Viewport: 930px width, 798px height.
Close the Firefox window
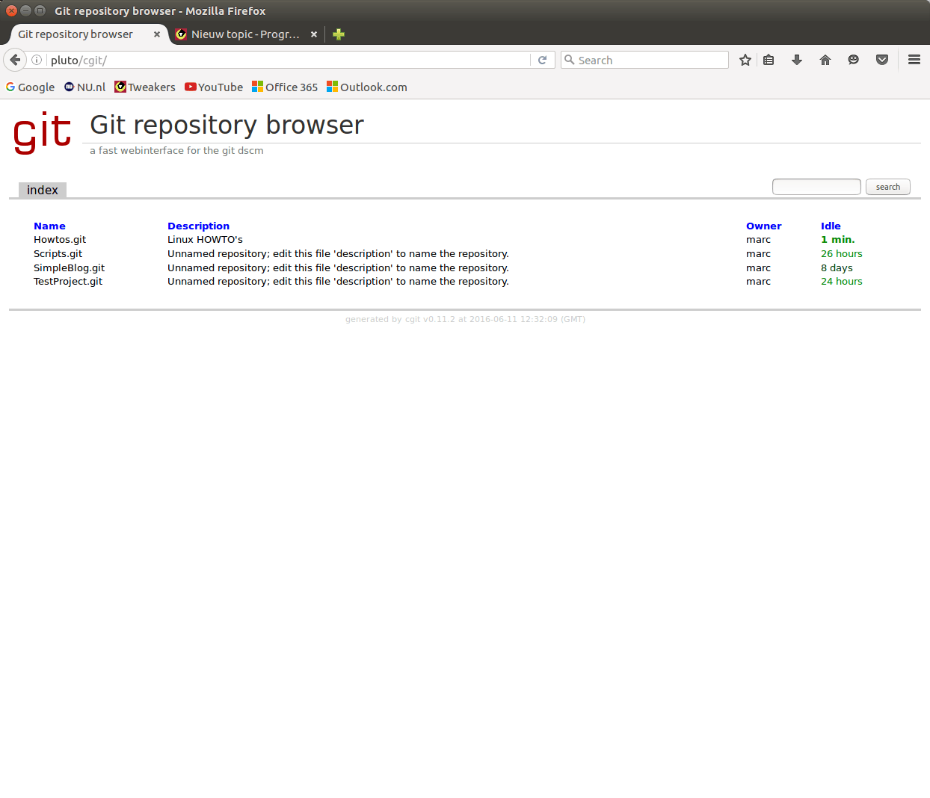click(11, 10)
